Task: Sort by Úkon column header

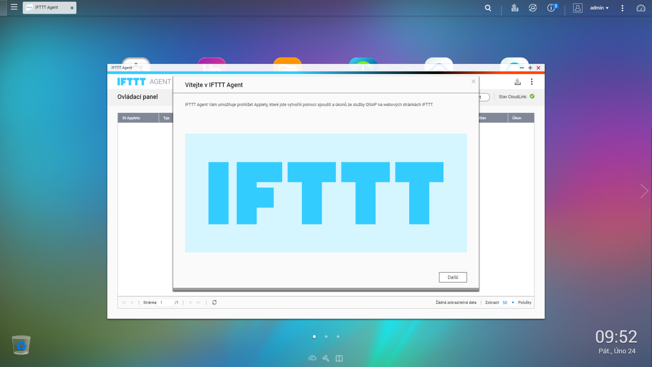Action: (521, 118)
